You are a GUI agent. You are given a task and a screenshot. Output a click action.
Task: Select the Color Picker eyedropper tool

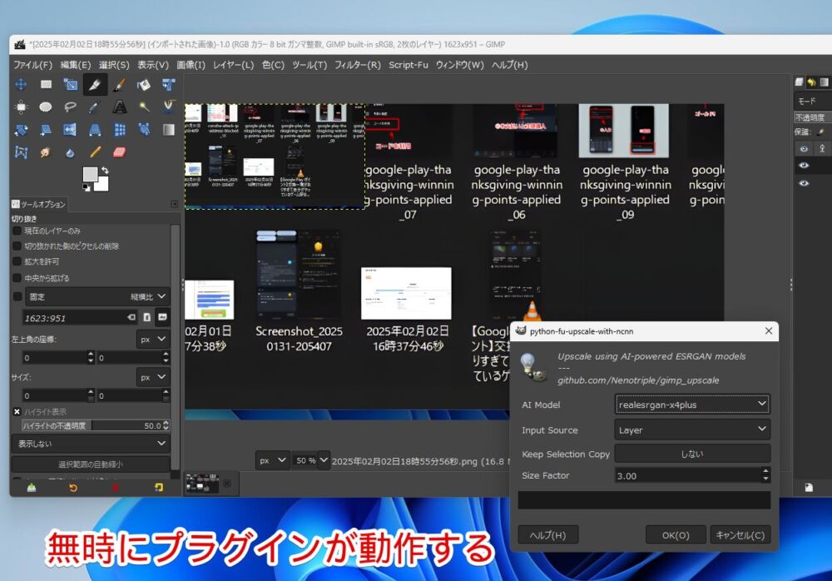pos(95,107)
